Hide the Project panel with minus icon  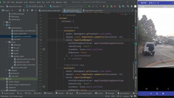point(36,10)
